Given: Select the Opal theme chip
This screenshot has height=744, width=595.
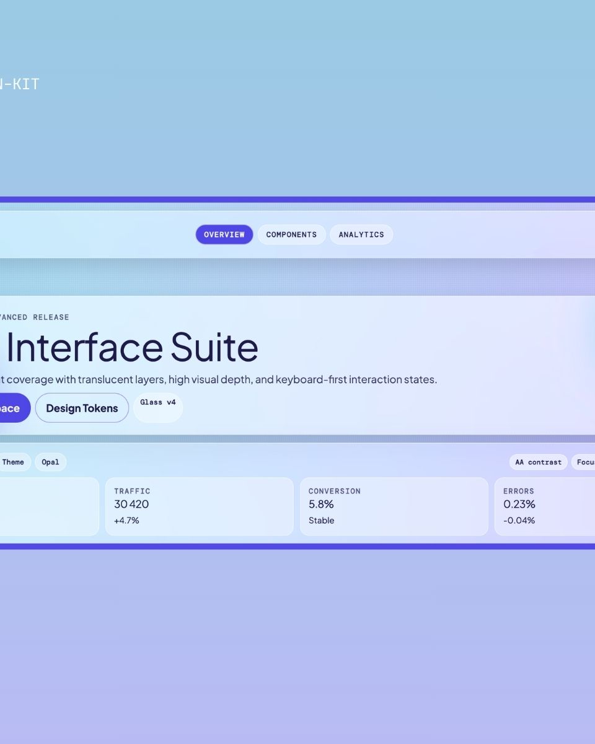Looking at the screenshot, I should (x=50, y=462).
